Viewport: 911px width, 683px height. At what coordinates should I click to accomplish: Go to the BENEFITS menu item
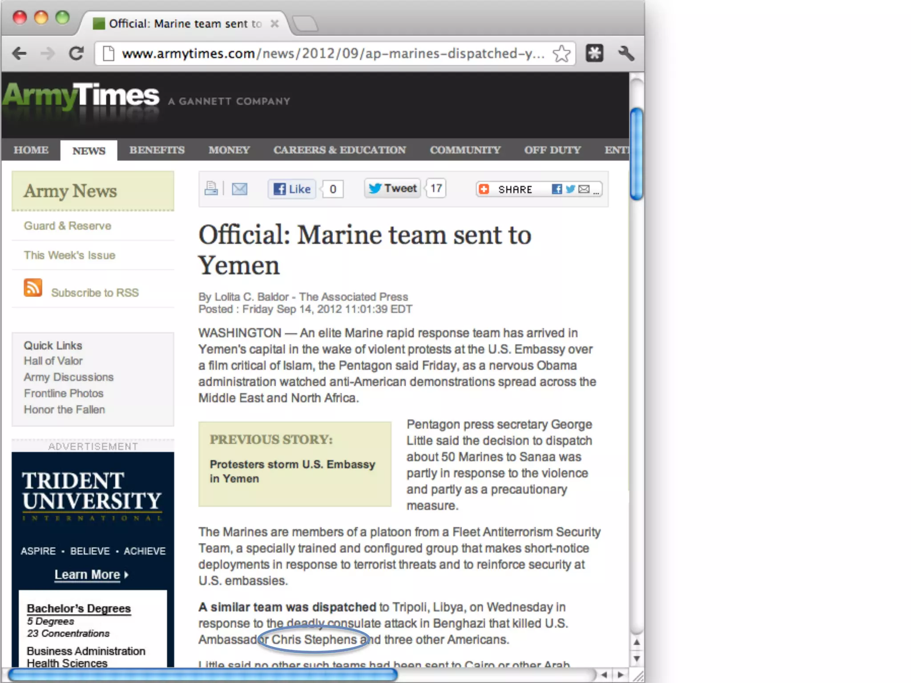pos(157,150)
